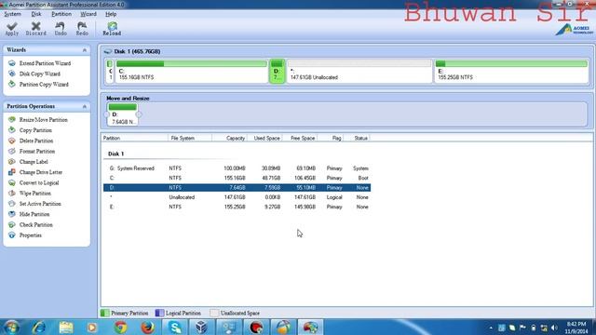Open Google Chrome from taskbar
This screenshot has height=335, width=596.
coord(121,327)
